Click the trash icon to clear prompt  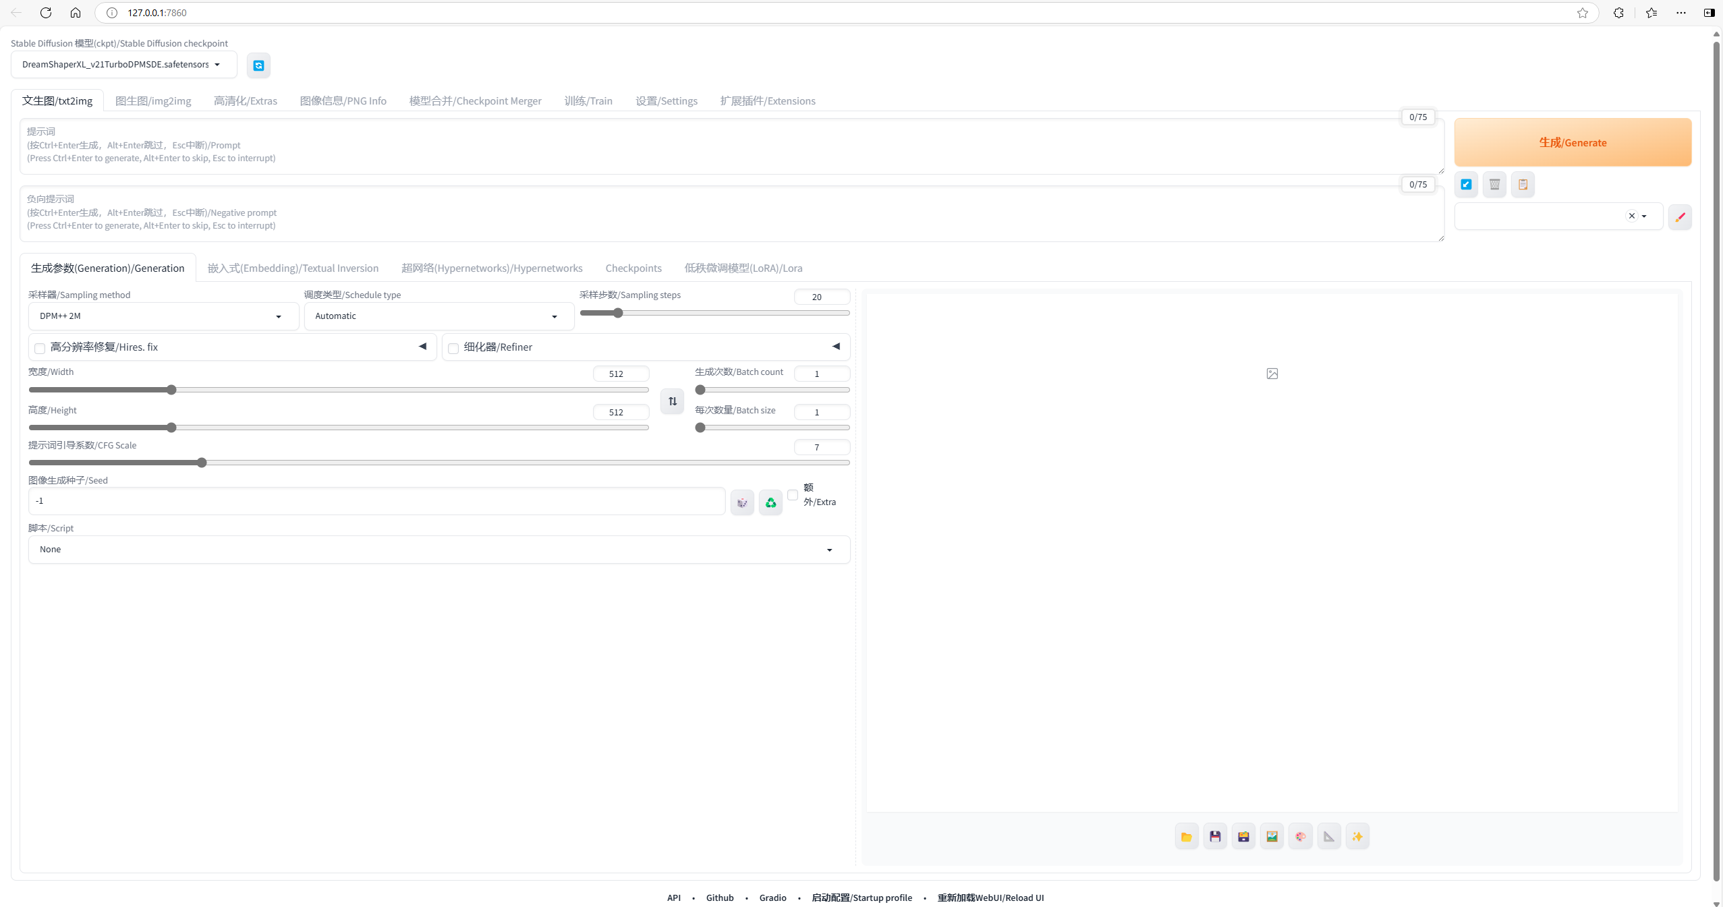tap(1494, 184)
